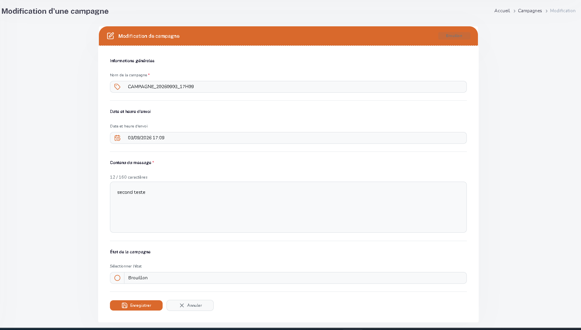Save changes with the Enregistrer button
The height and width of the screenshot is (330, 581).
pyautogui.click(x=136, y=305)
